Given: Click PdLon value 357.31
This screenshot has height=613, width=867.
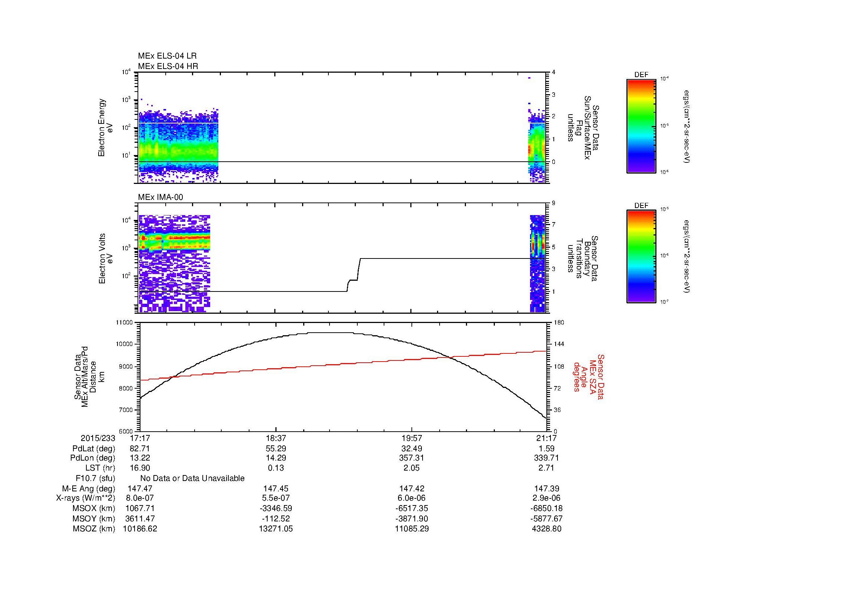Looking at the screenshot, I should coord(412,458).
